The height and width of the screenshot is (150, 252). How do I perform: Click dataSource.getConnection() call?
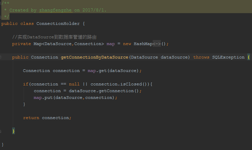click(x=105, y=91)
